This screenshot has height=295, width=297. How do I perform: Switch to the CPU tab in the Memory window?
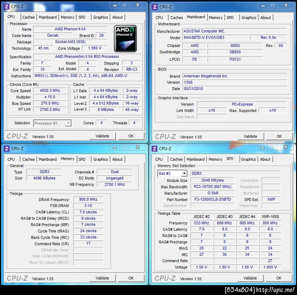11,159
